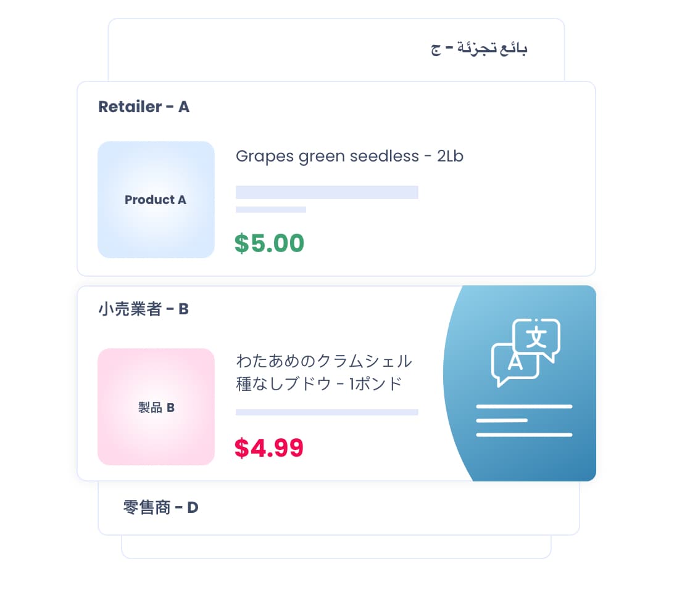Open the 零售商 - D card

338,508
